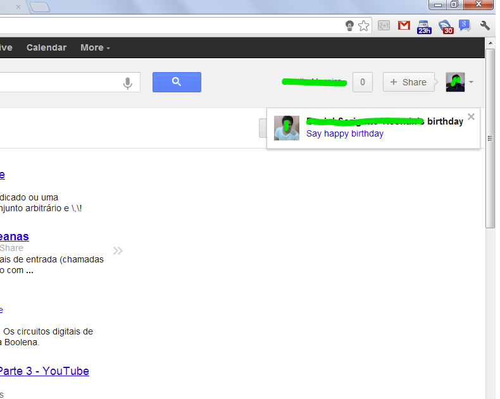Viewport: 500px width, 399px height.
Task: Bookmark this page with the star icon
Action: click(x=363, y=26)
